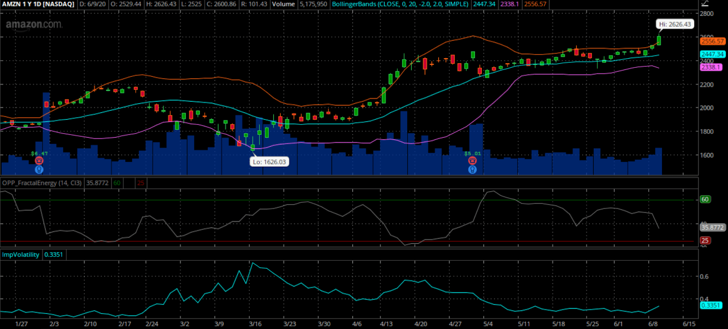728x329 pixels.
Task: Click the 1/27 date on time axis
Action: pos(21,324)
